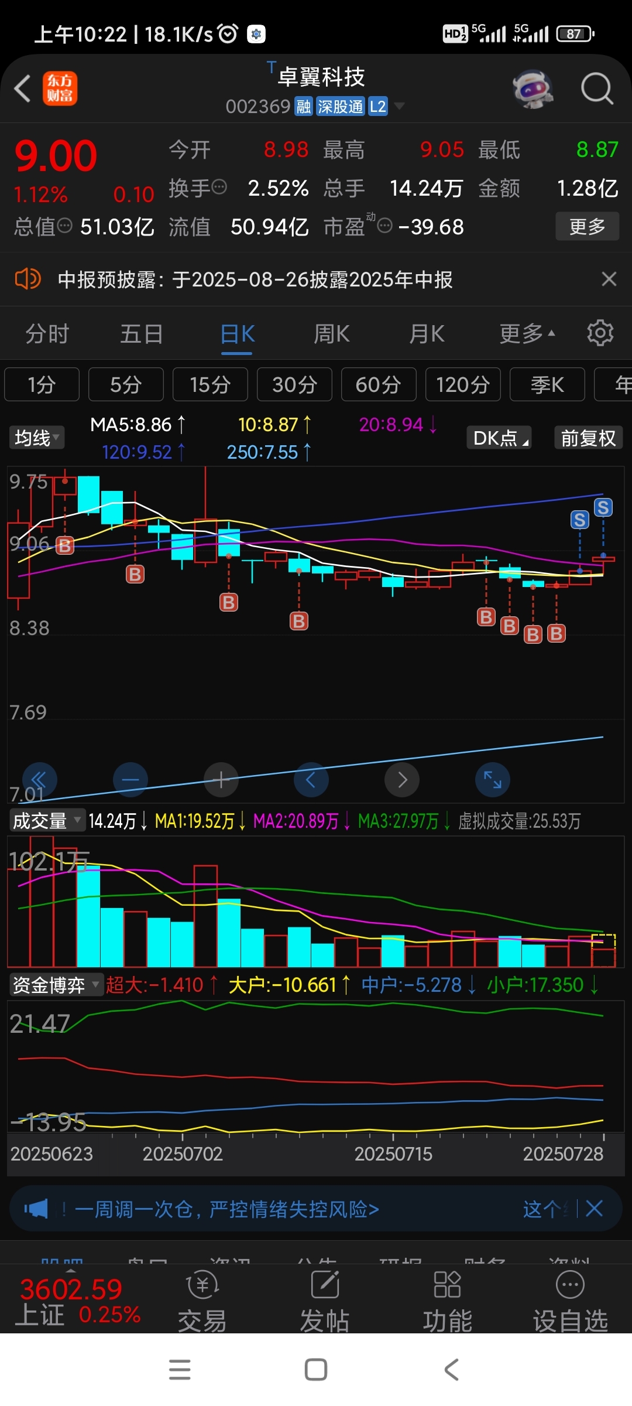Close the promo banner with X

[594, 1208]
